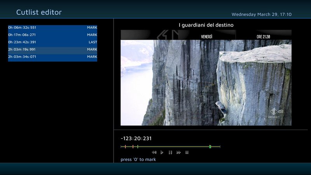Image resolution: width=311 pixels, height=175 pixels.
Task: Click the first orange cut marker on timeline
Action: click(125, 147)
